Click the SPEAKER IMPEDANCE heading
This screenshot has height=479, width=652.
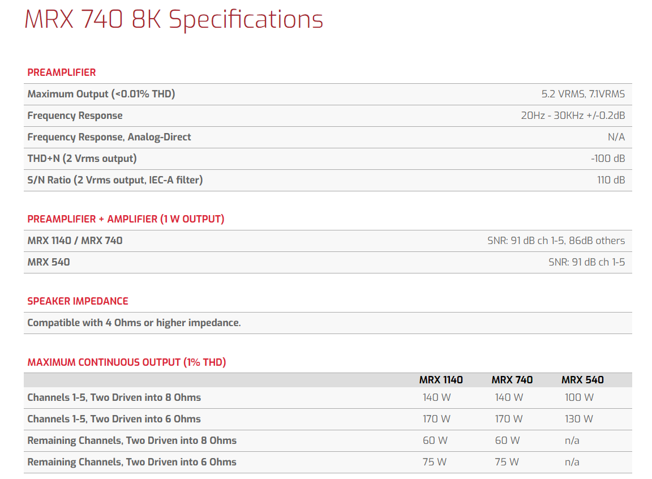(78, 301)
